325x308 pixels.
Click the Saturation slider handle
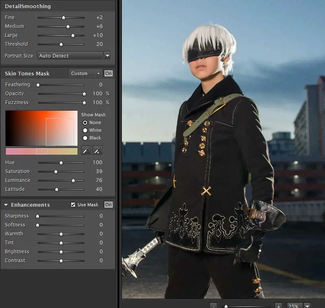(56, 172)
